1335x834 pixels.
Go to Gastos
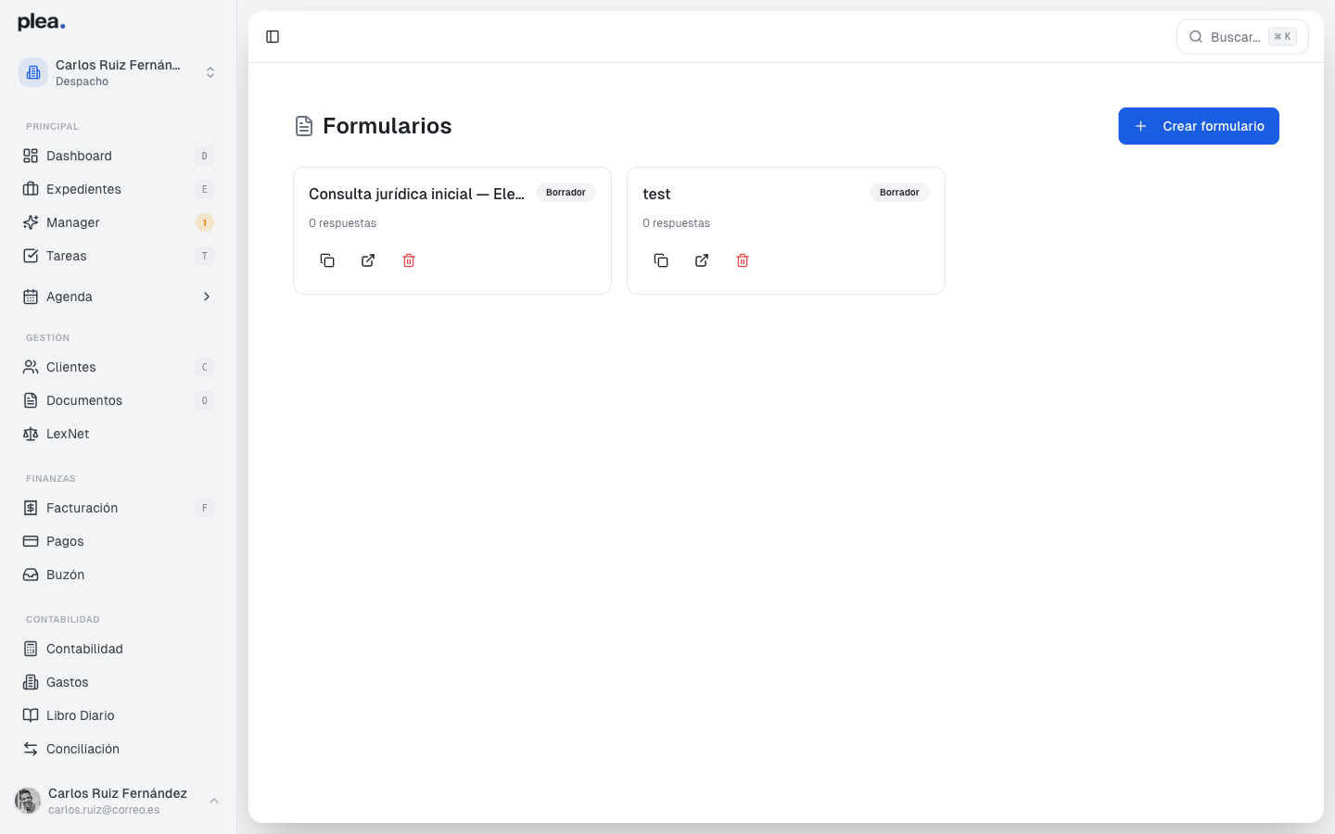tap(118, 682)
